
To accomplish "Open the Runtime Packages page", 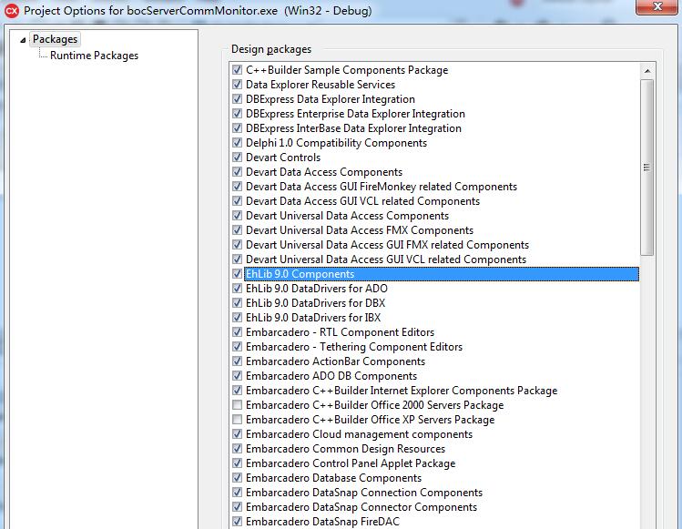I will [x=94, y=56].
